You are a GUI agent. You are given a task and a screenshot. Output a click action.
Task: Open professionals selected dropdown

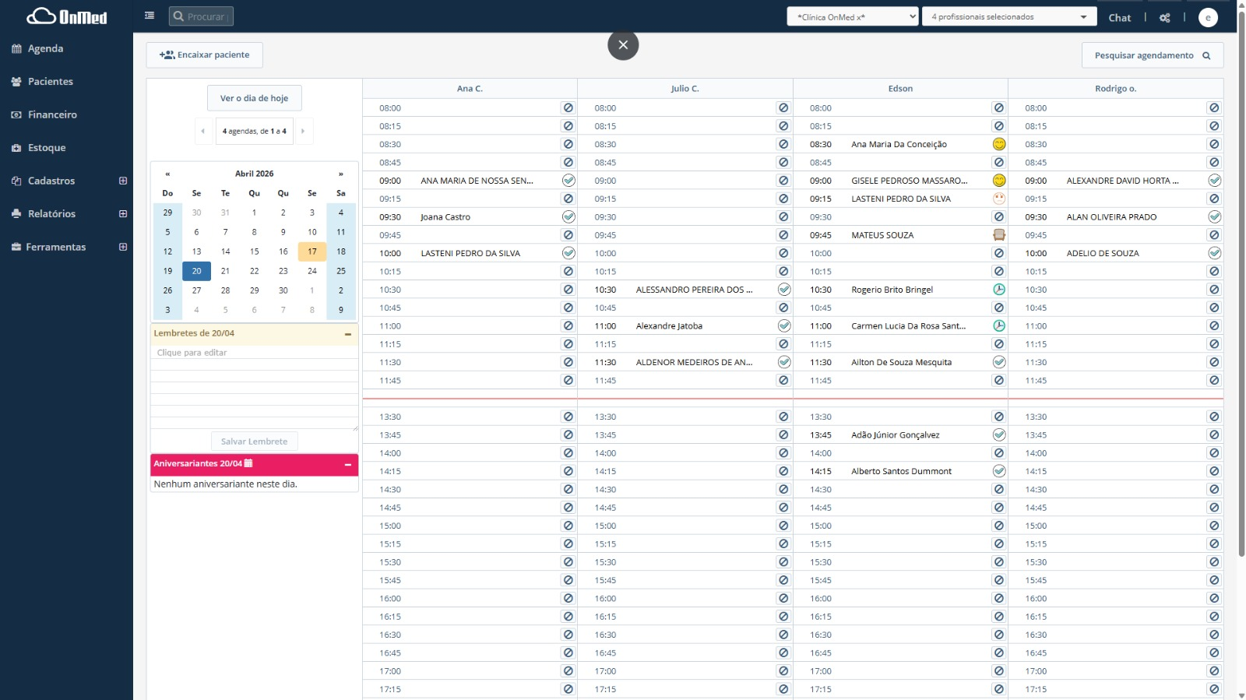(x=1009, y=16)
